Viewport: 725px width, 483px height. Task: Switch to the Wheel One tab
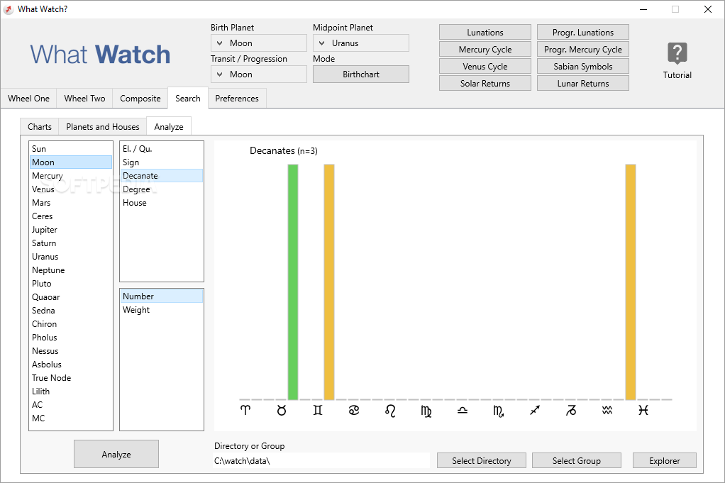coord(28,99)
